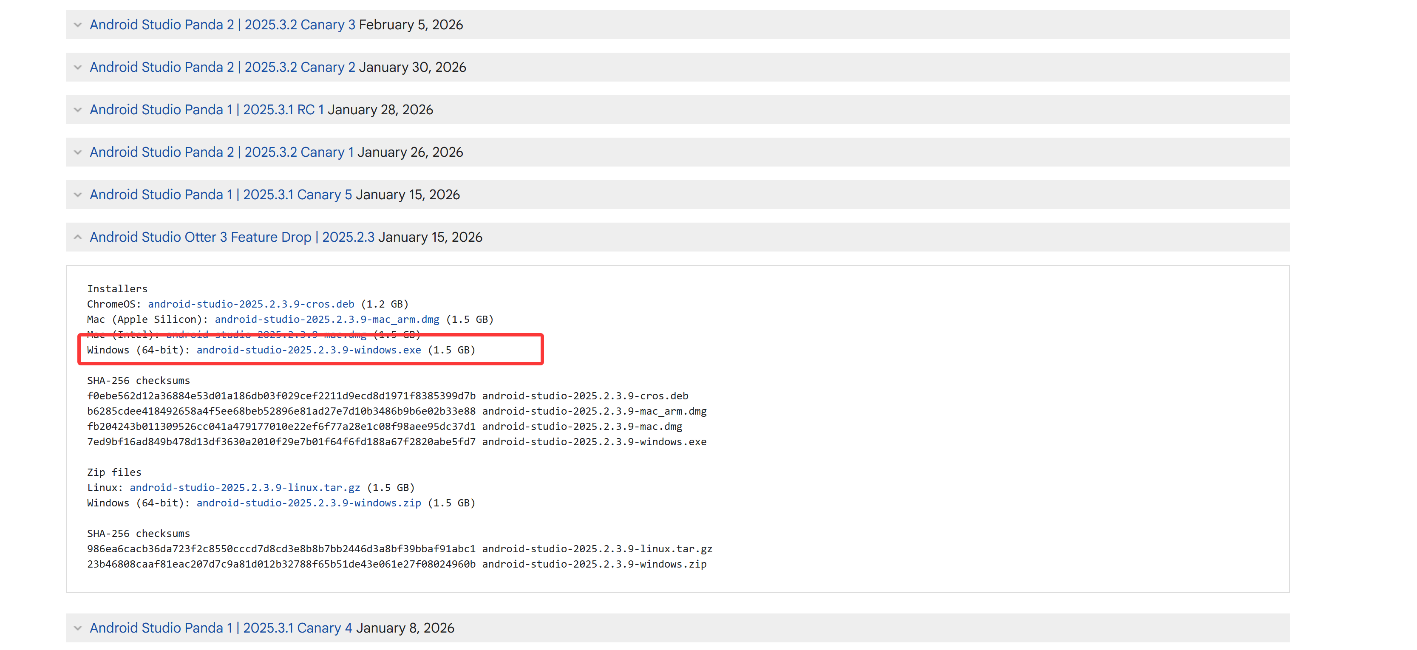
Task: Expand the Panda 1 RC 1 section chevron
Action: [77, 110]
